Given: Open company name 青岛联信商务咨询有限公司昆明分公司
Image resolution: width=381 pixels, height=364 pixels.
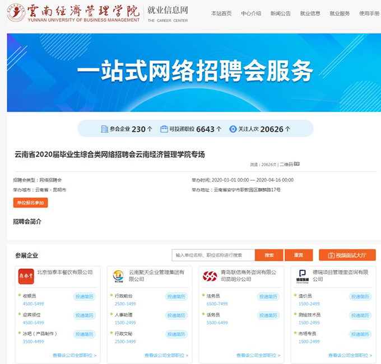Looking at the screenshot, I should 248,276.
